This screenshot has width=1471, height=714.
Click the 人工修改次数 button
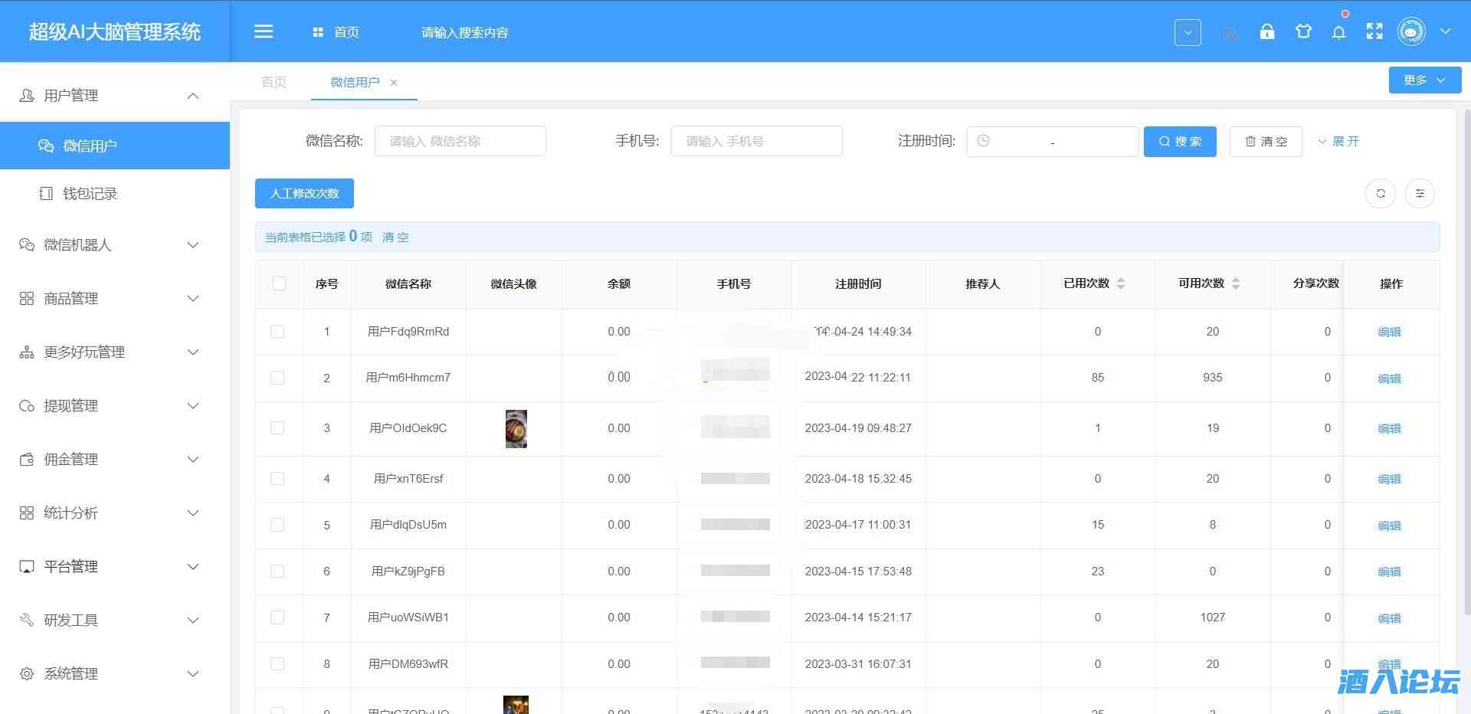click(x=304, y=194)
